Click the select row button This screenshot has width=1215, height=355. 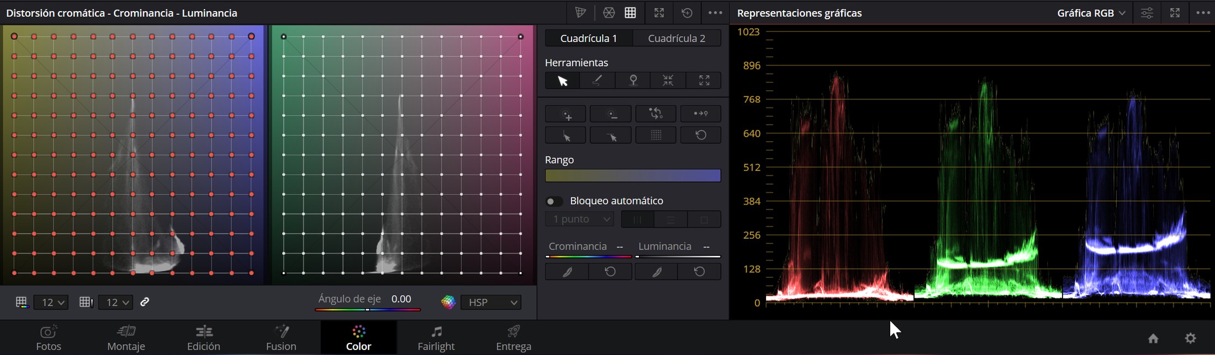click(610, 135)
